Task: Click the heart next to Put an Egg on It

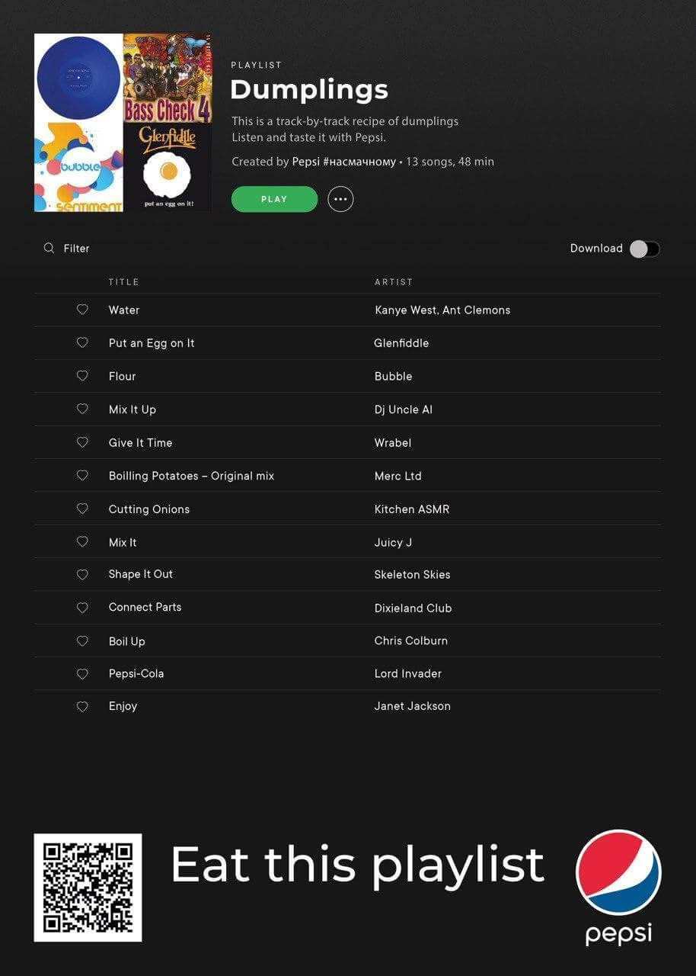Action: [x=82, y=342]
